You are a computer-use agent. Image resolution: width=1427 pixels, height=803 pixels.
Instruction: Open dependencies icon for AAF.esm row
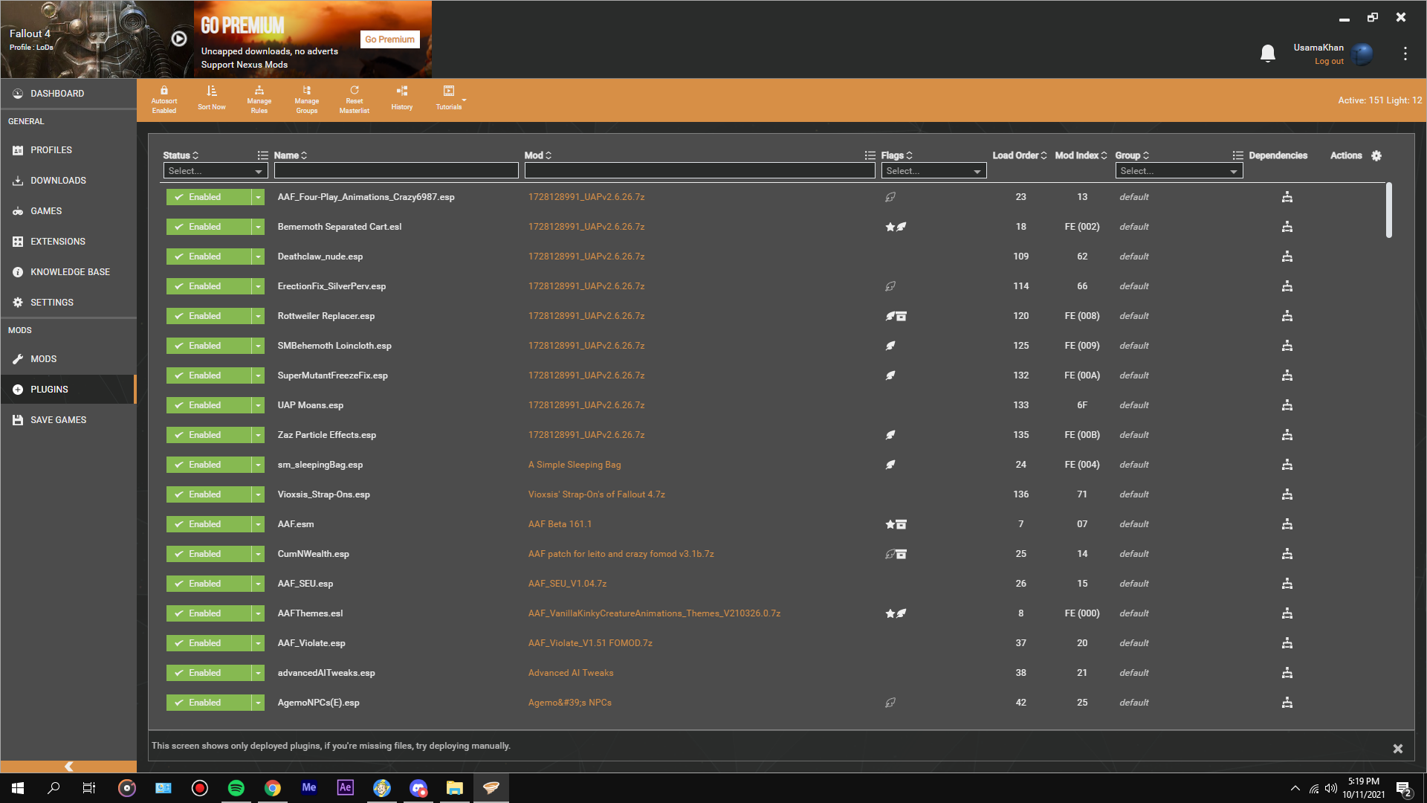[x=1287, y=524]
